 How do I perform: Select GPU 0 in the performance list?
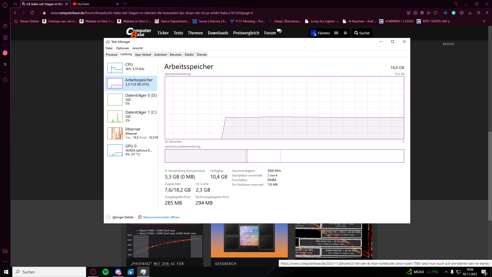coord(131,150)
